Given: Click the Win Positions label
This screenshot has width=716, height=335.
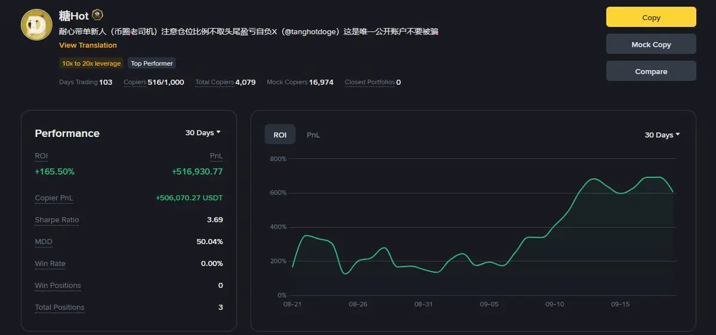Looking at the screenshot, I should pos(58,286).
